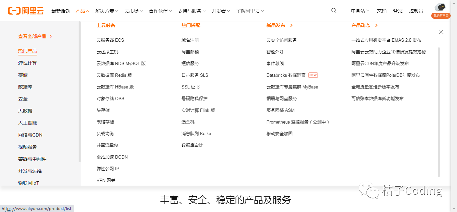Open 可信账本数据库新功能发布 news
Viewport: 457px width, 212px height.
point(377,98)
